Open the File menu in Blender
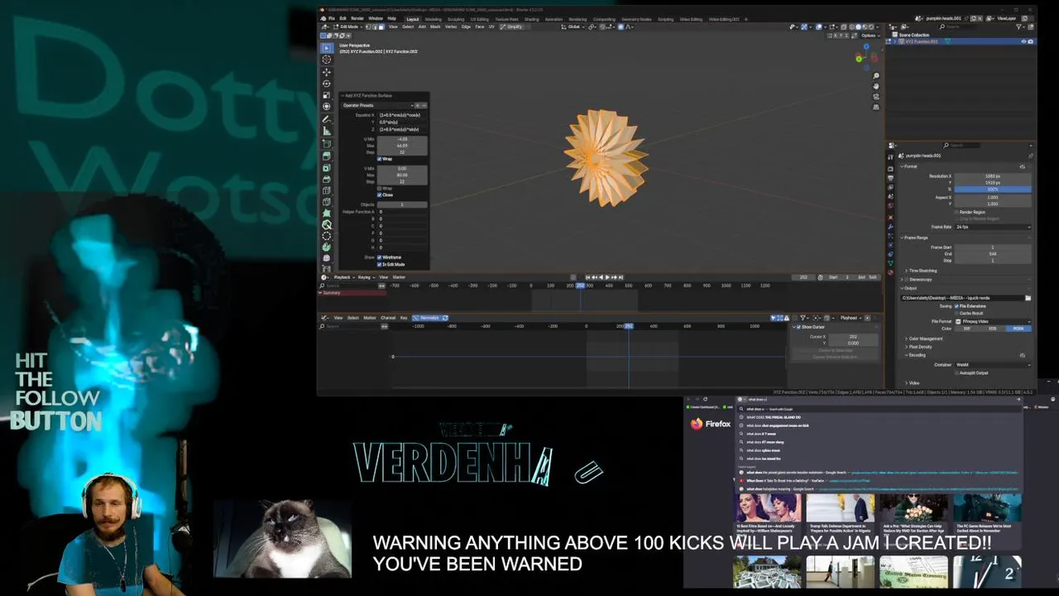Image resolution: width=1059 pixels, height=596 pixels. click(x=332, y=18)
